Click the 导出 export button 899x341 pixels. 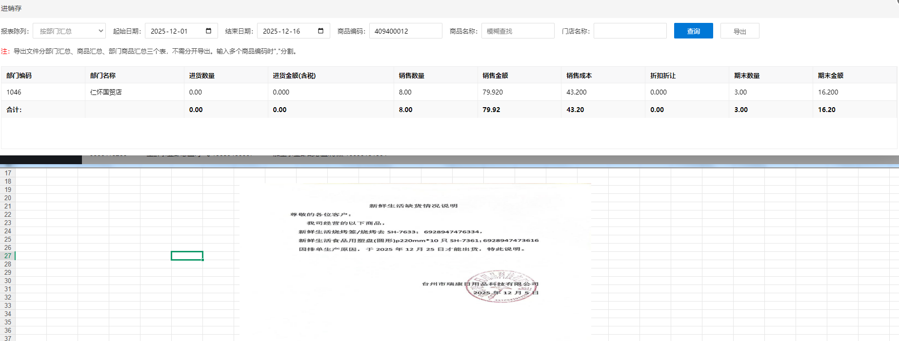coord(739,31)
